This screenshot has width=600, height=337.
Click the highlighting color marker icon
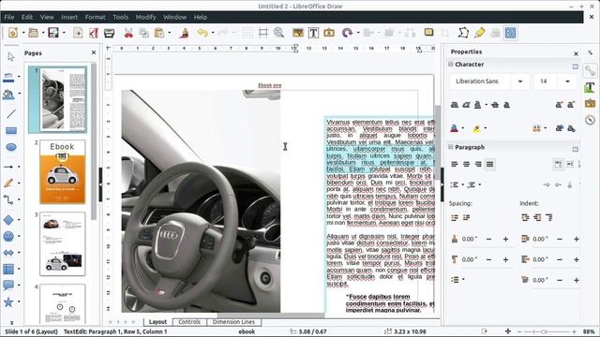click(x=477, y=128)
